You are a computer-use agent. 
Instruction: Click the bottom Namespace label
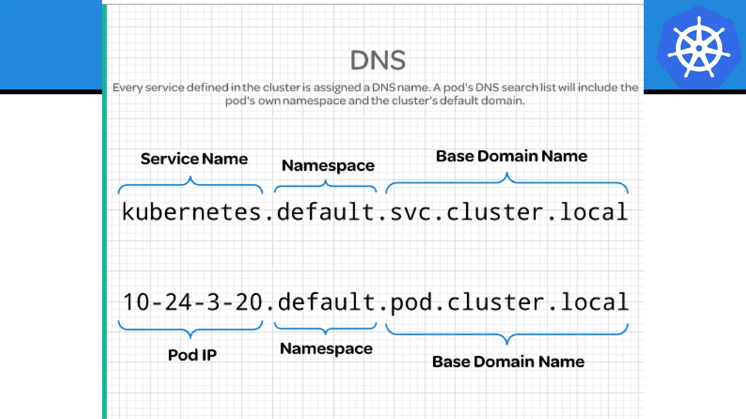coord(326,349)
